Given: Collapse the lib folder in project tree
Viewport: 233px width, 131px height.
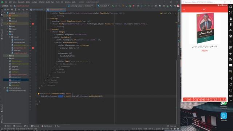Looking at the screenshot, I should (7, 34).
